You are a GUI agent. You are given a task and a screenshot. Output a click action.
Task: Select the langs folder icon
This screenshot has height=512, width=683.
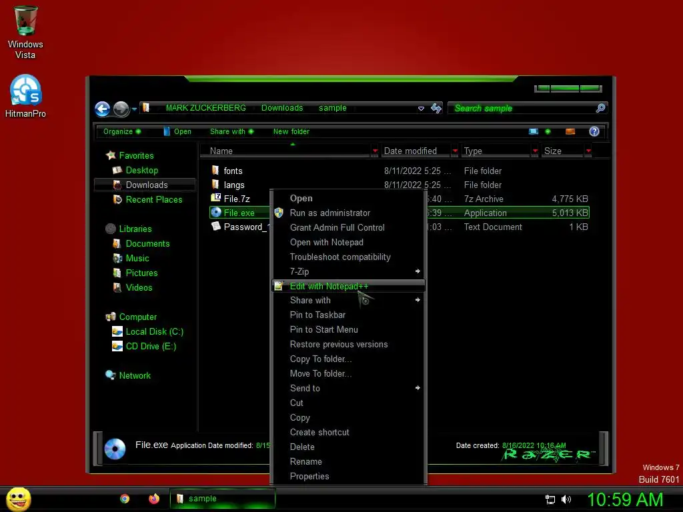click(215, 184)
